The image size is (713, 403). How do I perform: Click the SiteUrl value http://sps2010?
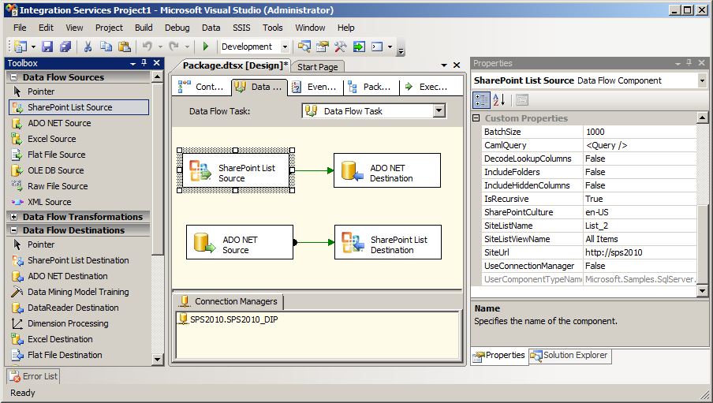click(x=640, y=252)
